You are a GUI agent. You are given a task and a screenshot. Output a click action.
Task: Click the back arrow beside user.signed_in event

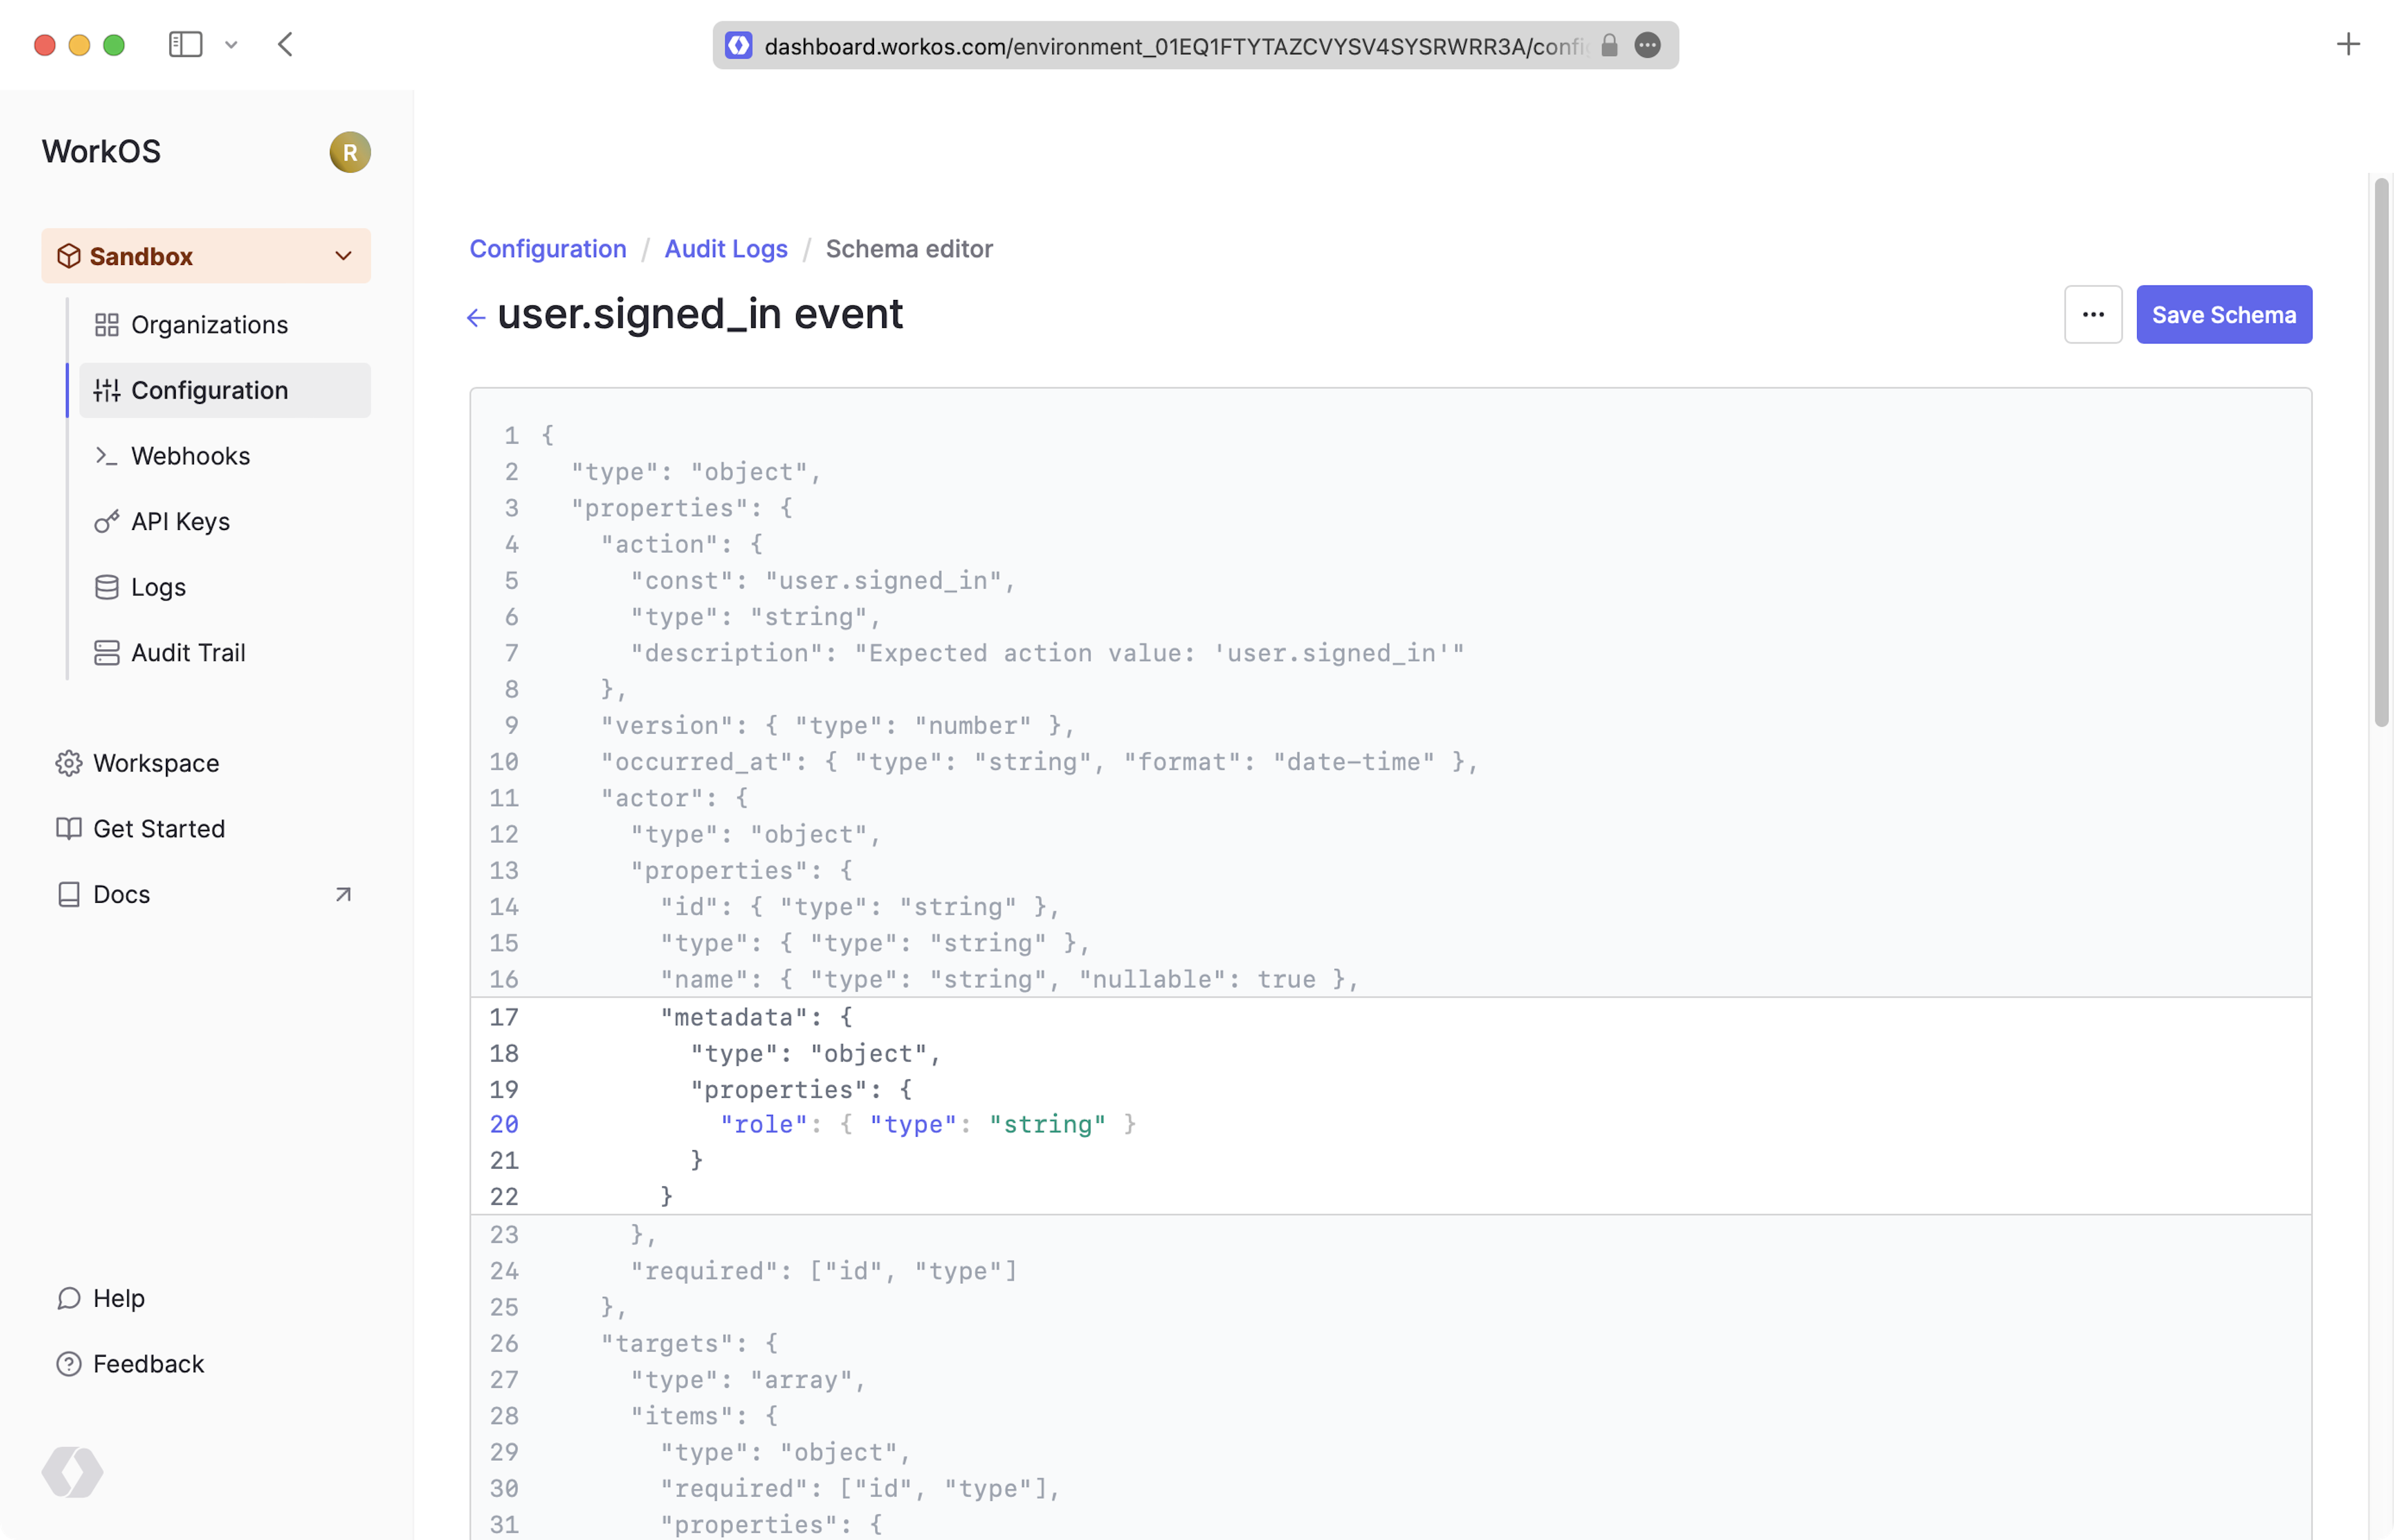pyautogui.click(x=476, y=318)
